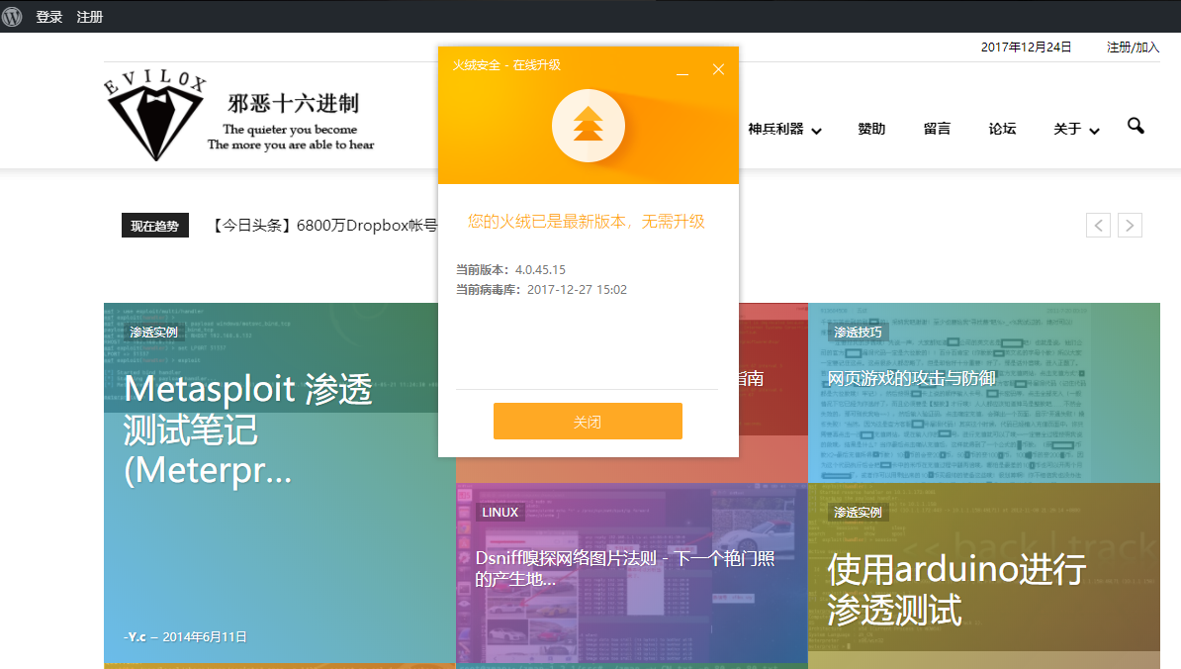Open the 论坛 menu item
The image size is (1181, 669).
click(x=1003, y=129)
